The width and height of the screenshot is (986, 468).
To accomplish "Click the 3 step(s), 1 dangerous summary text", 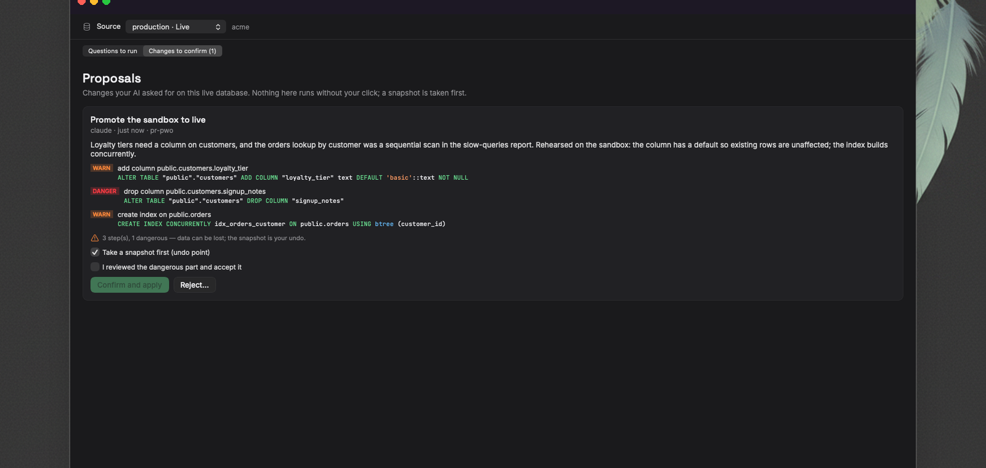I will (x=204, y=238).
